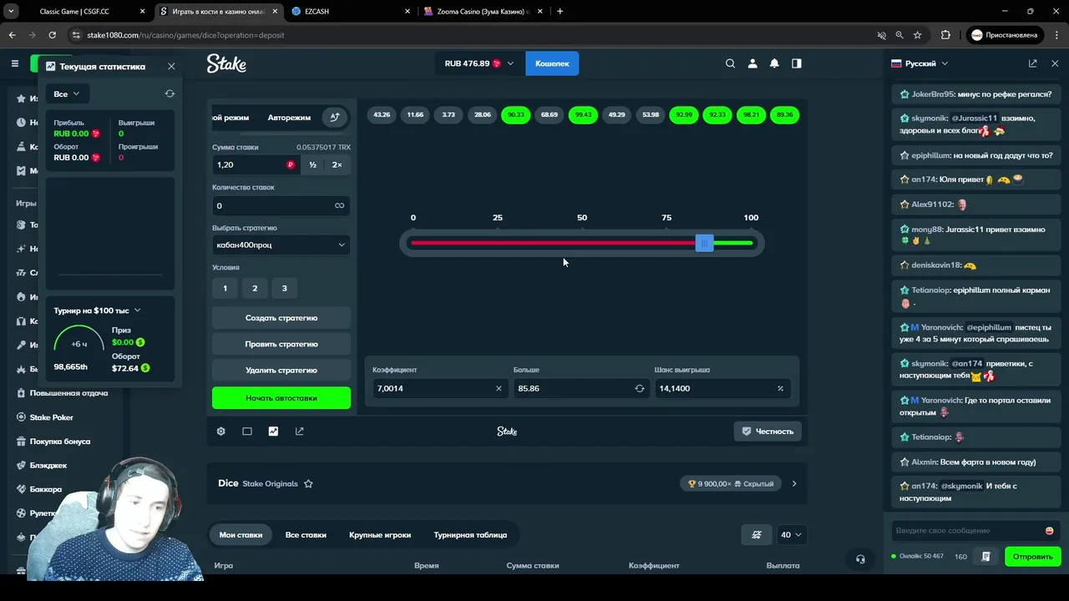Select the Крупные игроки tab

point(380,535)
